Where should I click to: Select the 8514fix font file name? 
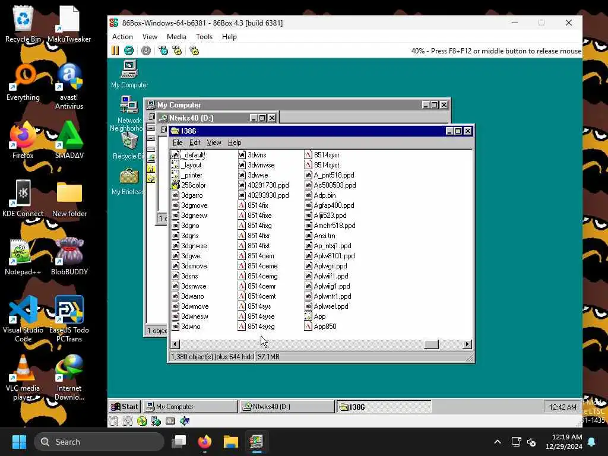point(258,205)
